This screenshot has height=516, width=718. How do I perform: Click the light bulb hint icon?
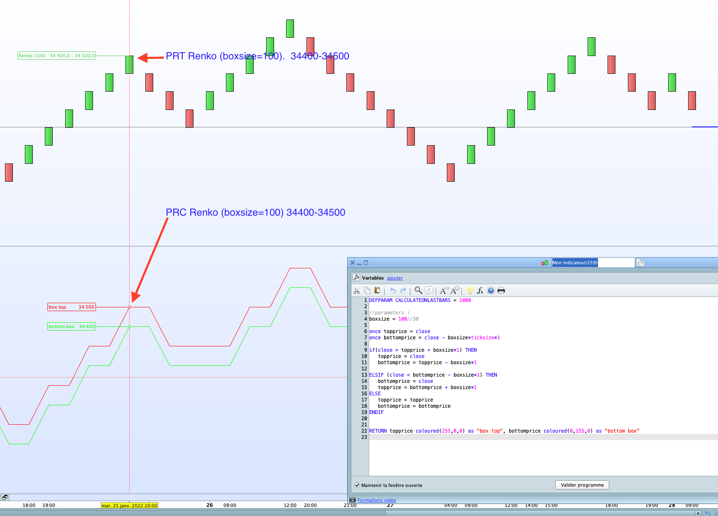pos(470,290)
